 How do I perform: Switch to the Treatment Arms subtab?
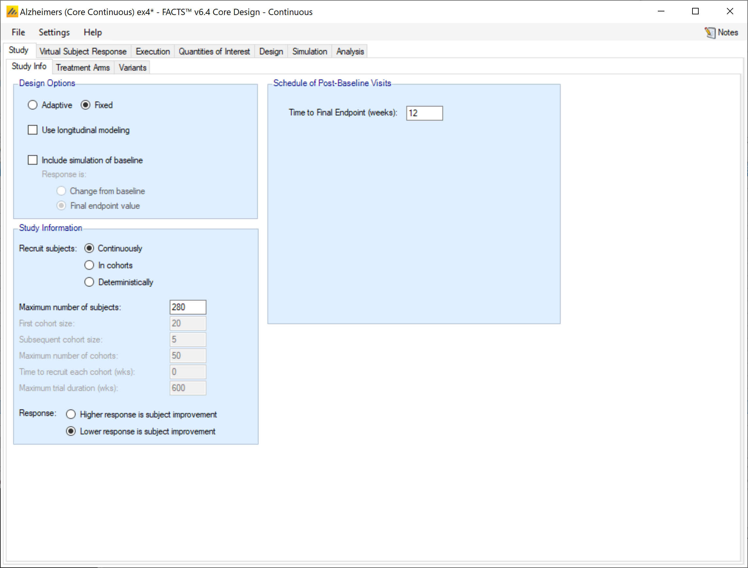click(83, 68)
